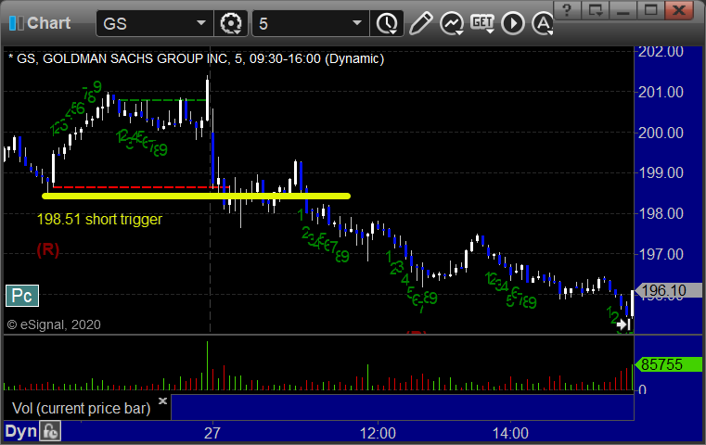
Task: Click the GET tools icon
Action: pos(482,22)
